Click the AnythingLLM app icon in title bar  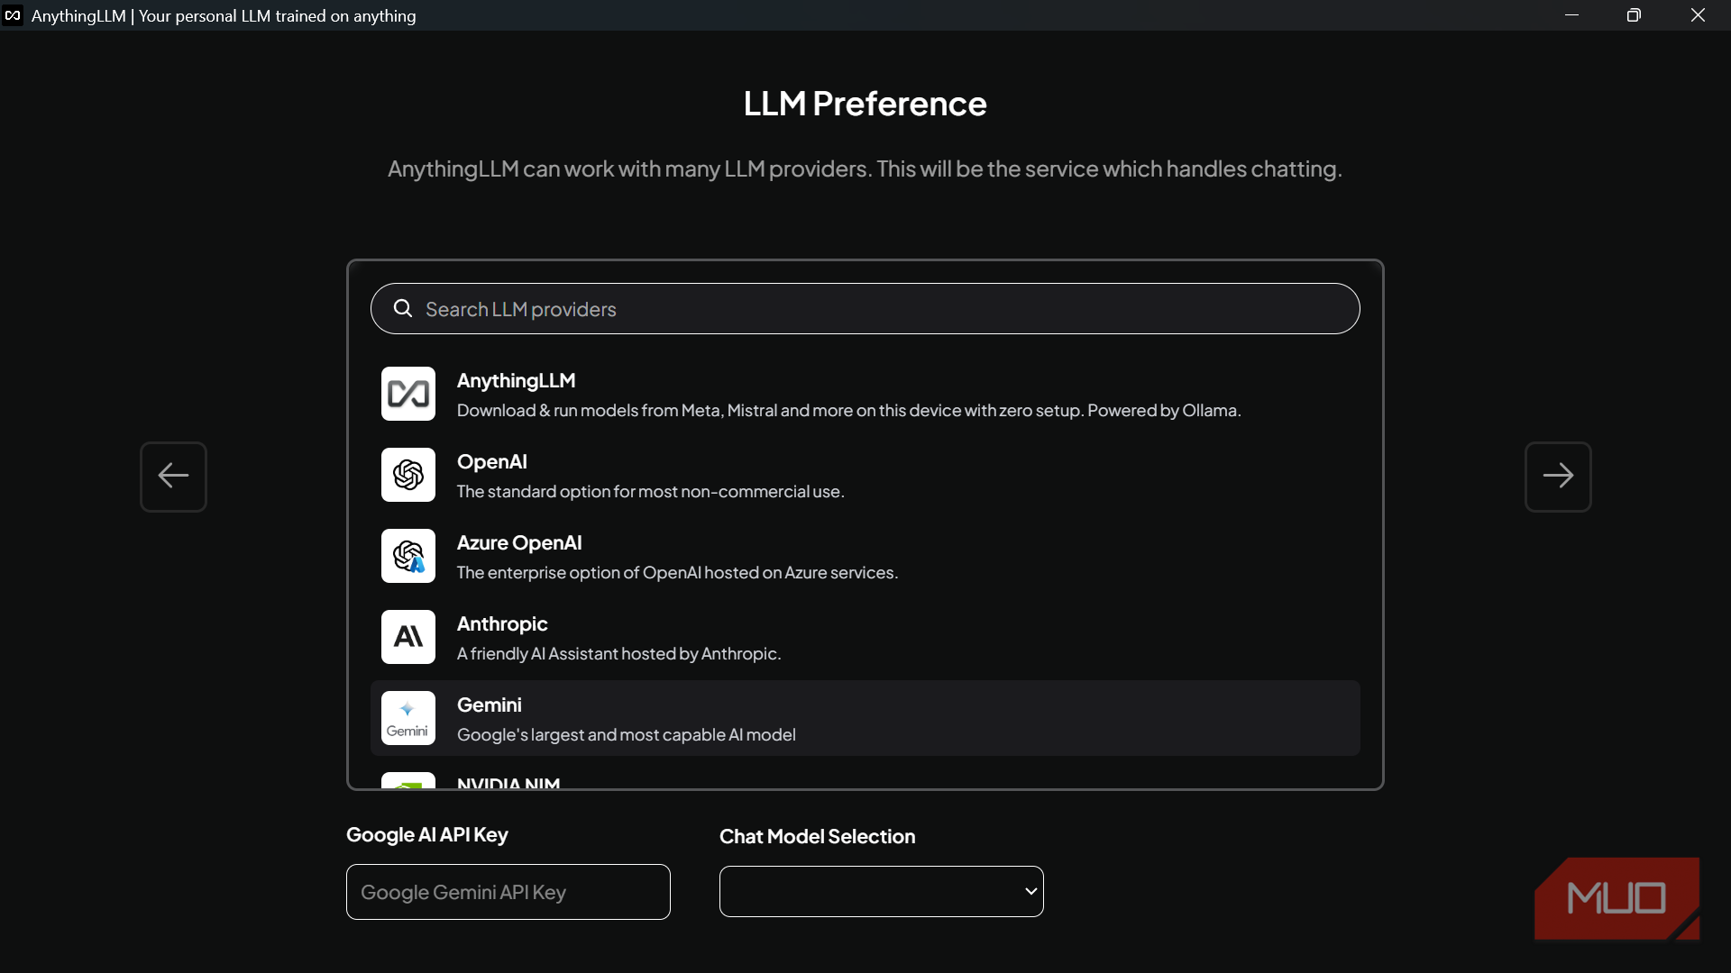[x=13, y=15]
